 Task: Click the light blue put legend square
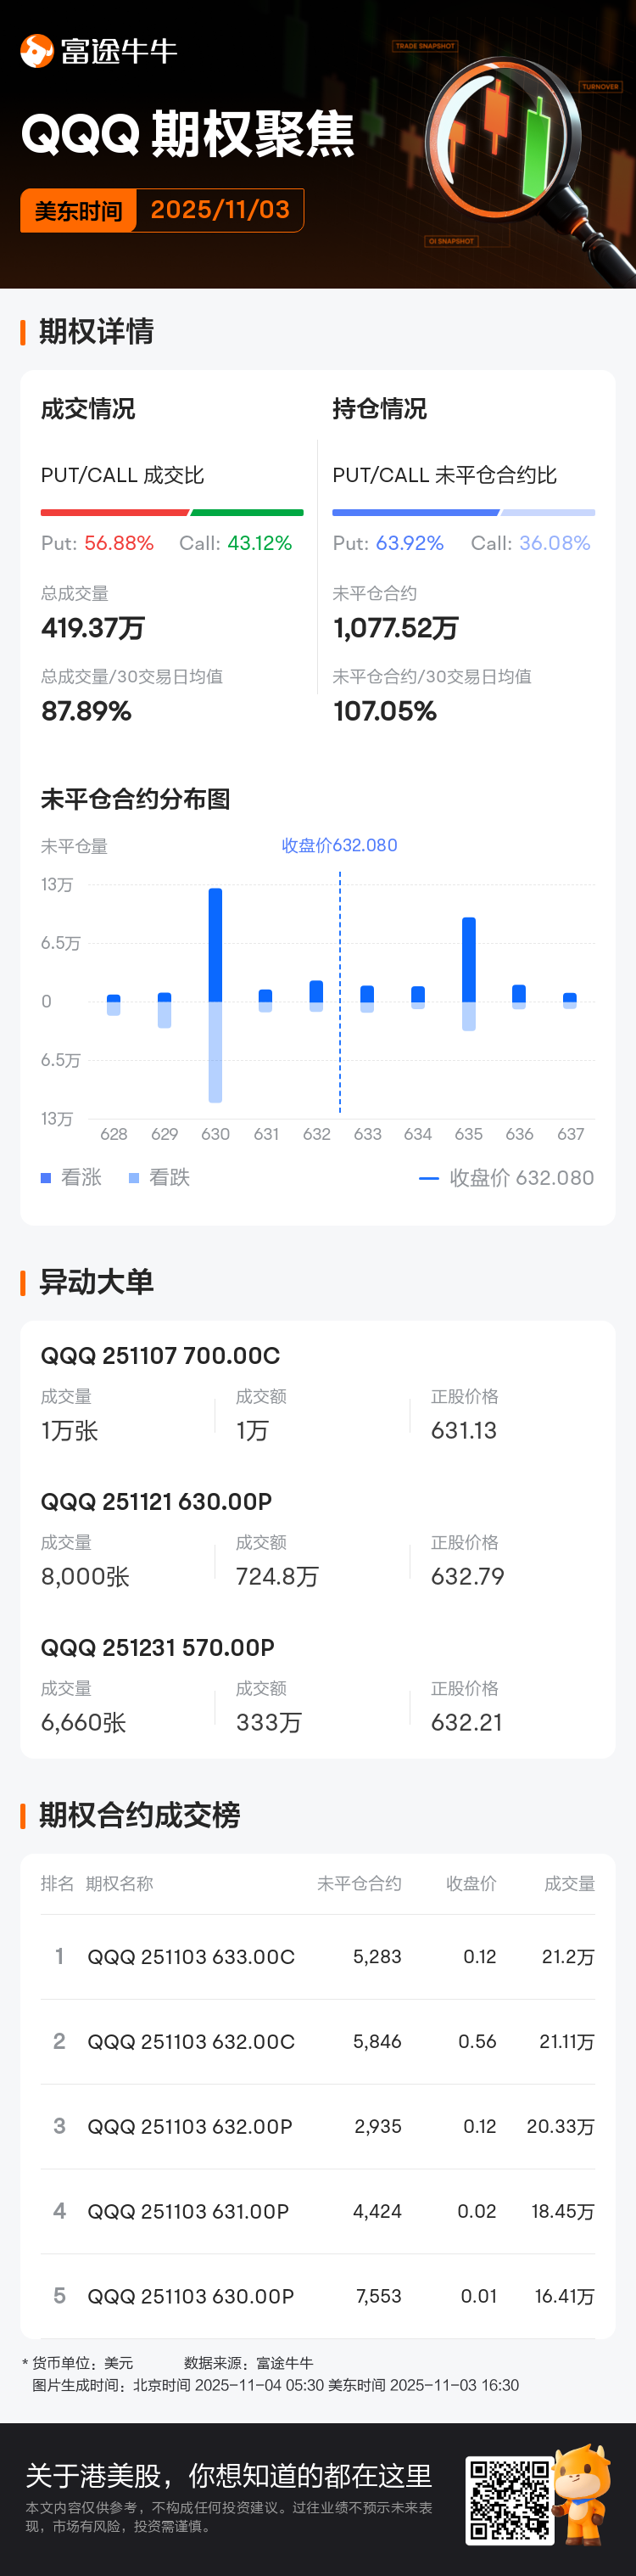(x=134, y=1178)
